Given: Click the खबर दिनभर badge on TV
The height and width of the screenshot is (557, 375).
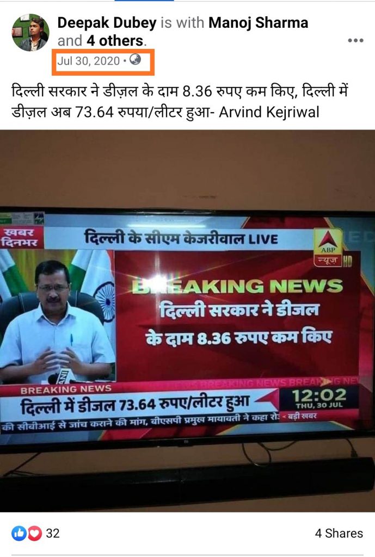Looking at the screenshot, I should [21, 238].
